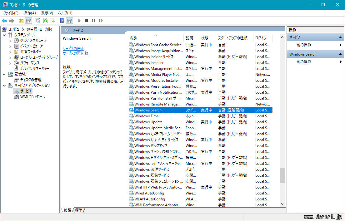
Task: Open the blue question-mark Help icon
Action: pyautogui.click(x=62, y=21)
